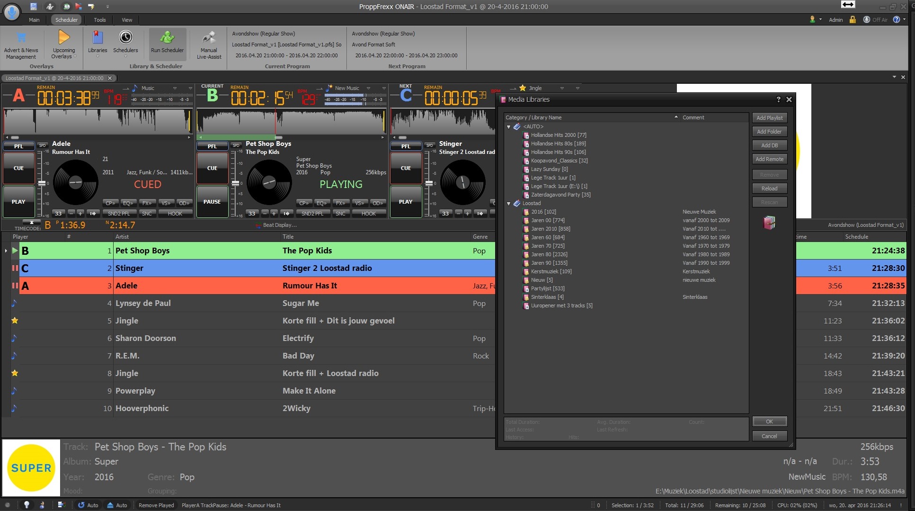Toggle the Auto eject button in status bar
915x511 pixels.
(116, 505)
